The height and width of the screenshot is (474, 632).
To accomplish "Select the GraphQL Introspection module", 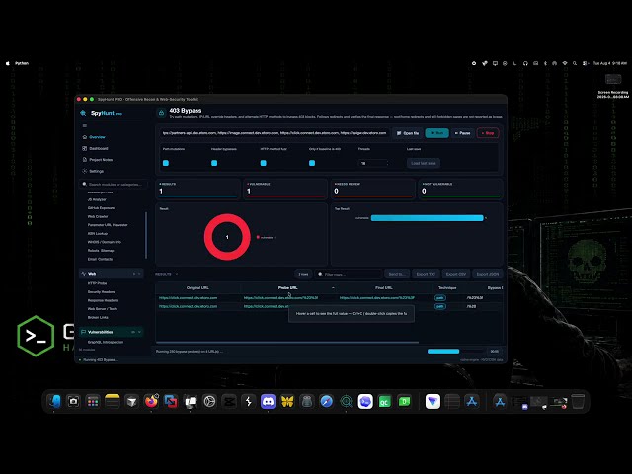I will (x=106, y=342).
